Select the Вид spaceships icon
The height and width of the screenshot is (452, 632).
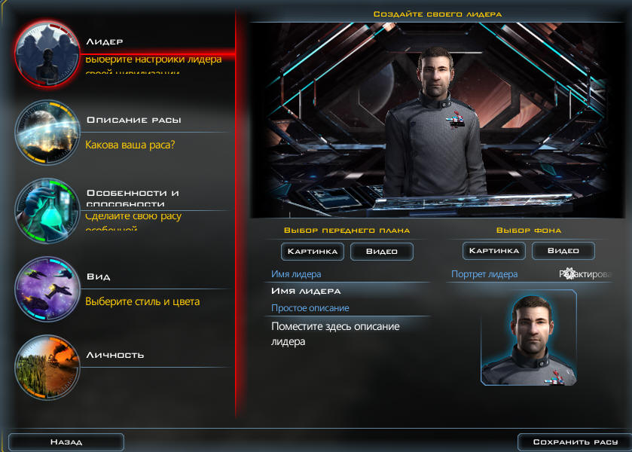pyautogui.click(x=47, y=289)
